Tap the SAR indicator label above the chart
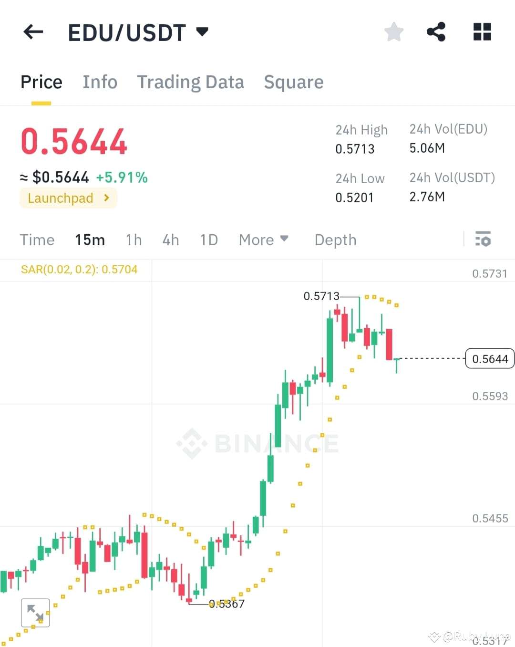 (x=79, y=270)
